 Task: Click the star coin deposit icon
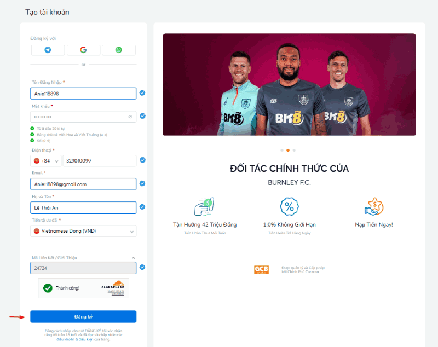click(x=374, y=206)
